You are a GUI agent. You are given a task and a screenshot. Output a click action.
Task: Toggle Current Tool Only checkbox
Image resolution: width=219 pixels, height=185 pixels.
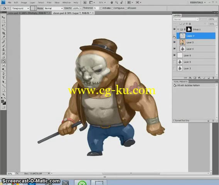click(x=174, y=121)
